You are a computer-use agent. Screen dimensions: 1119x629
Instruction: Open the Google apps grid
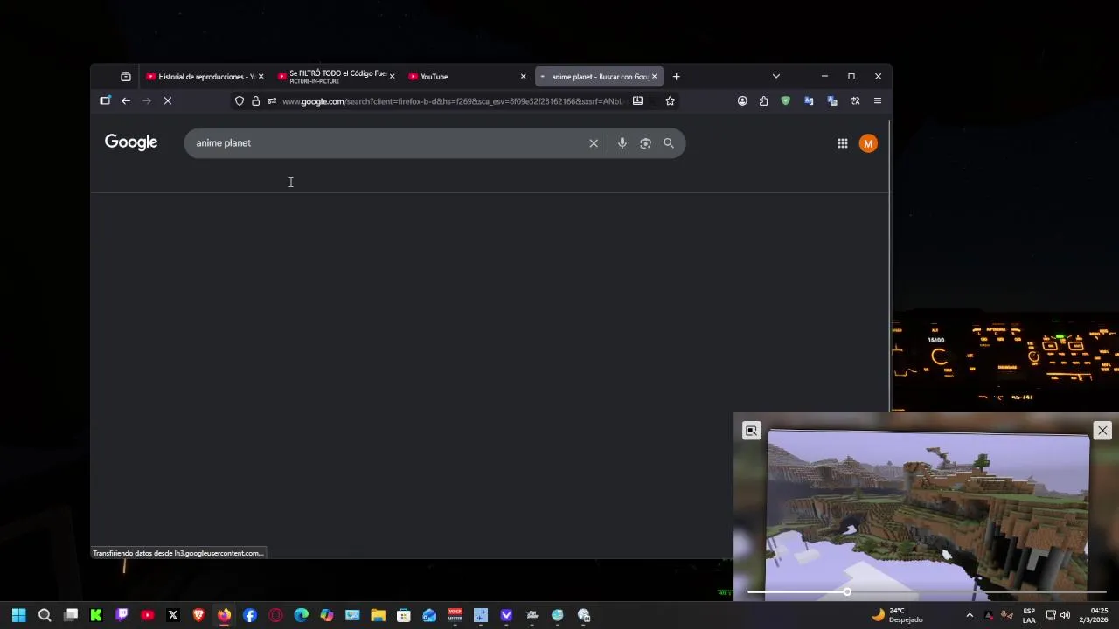pyautogui.click(x=843, y=143)
